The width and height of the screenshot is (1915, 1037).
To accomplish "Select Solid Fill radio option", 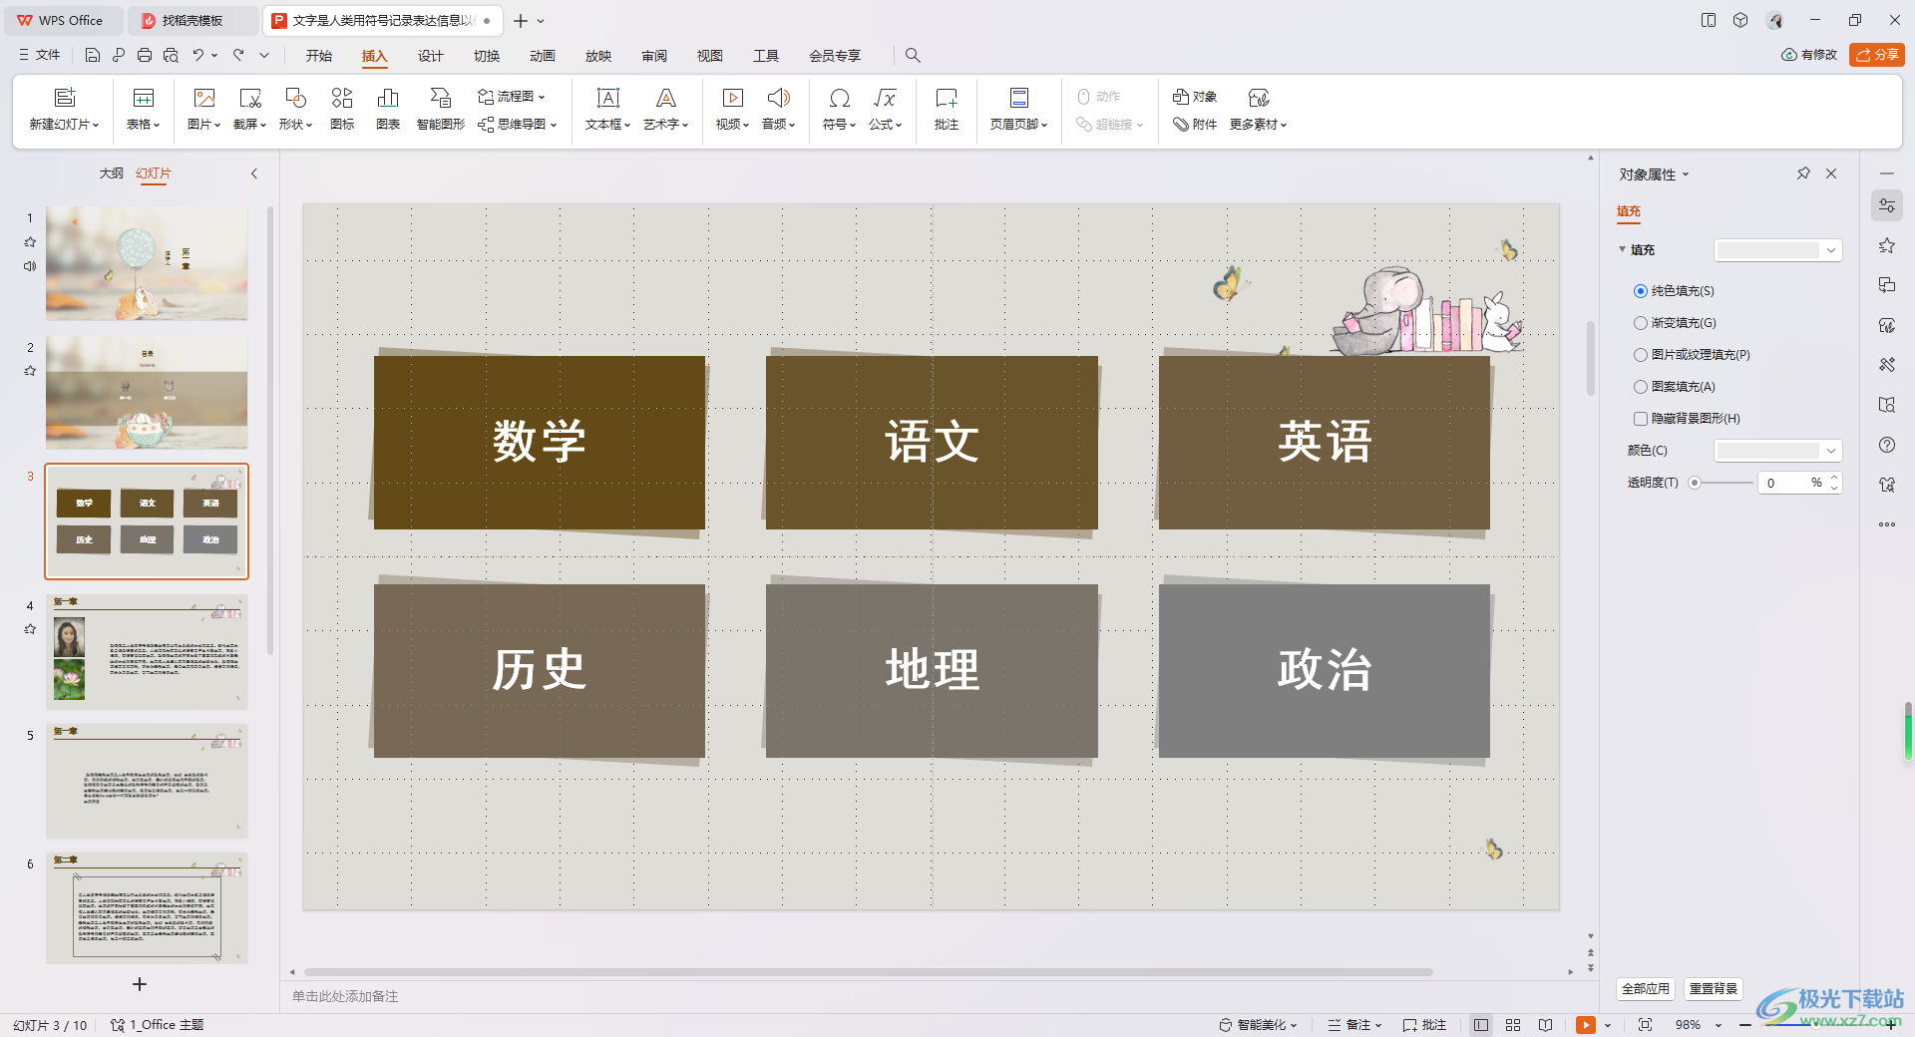I will [x=1641, y=291].
